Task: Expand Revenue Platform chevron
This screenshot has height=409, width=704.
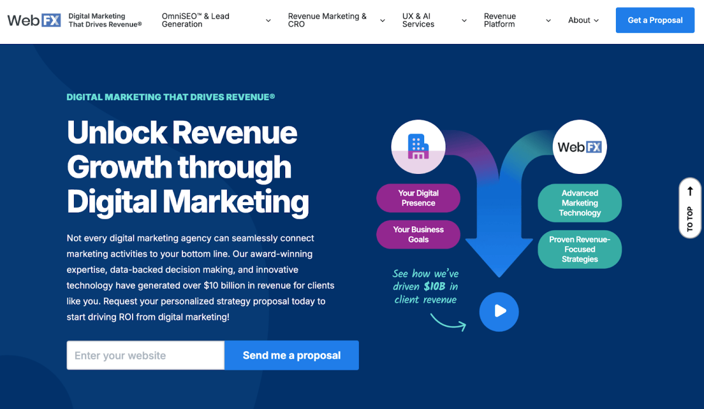Action: (549, 21)
